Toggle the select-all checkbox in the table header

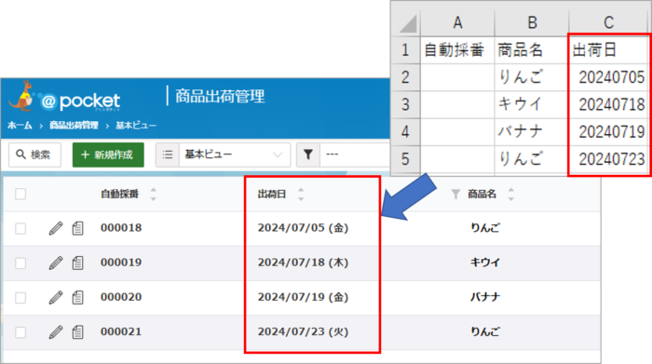coord(20,194)
